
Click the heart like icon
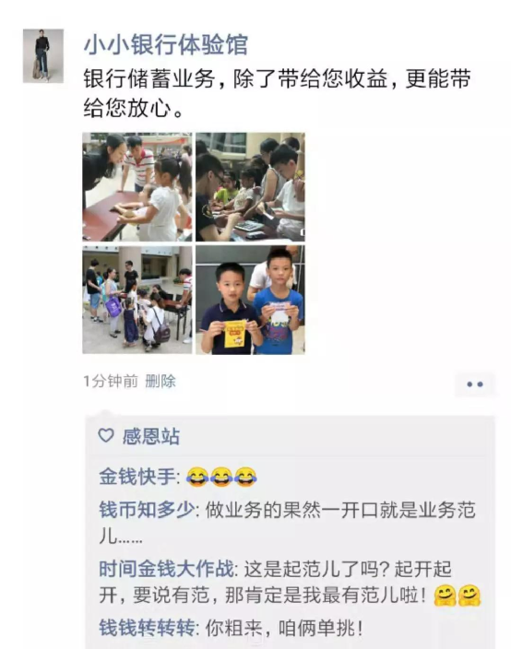pyautogui.click(x=105, y=436)
